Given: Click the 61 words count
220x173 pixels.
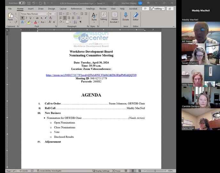Looking at the screenshot, I should (24, 171).
